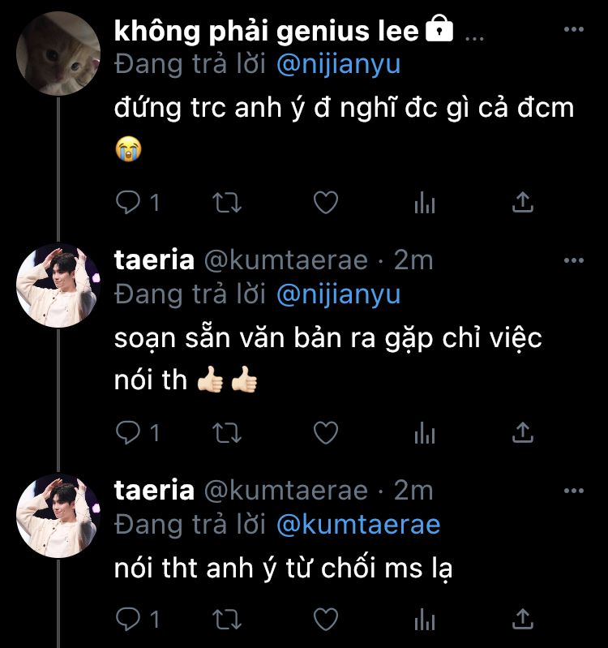The width and height of the screenshot is (608, 648).
Task: Like the 'soạn sẵn văn bản' tweet
Action: pyautogui.click(x=325, y=434)
